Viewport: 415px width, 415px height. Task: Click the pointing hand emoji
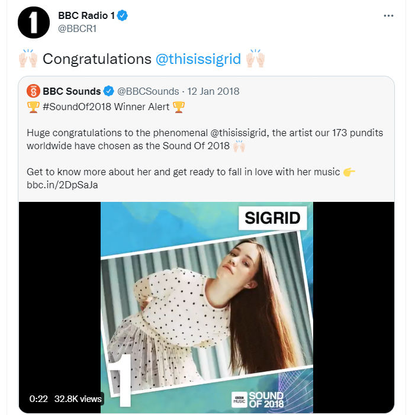click(349, 172)
